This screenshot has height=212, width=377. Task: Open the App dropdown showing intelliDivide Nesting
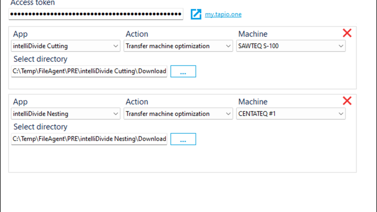[x=66, y=114]
